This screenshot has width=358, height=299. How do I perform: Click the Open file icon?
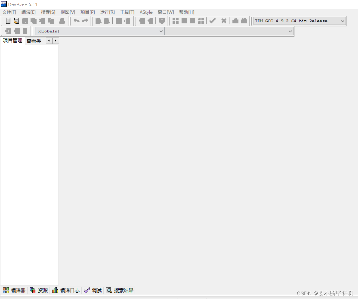(16, 21)
